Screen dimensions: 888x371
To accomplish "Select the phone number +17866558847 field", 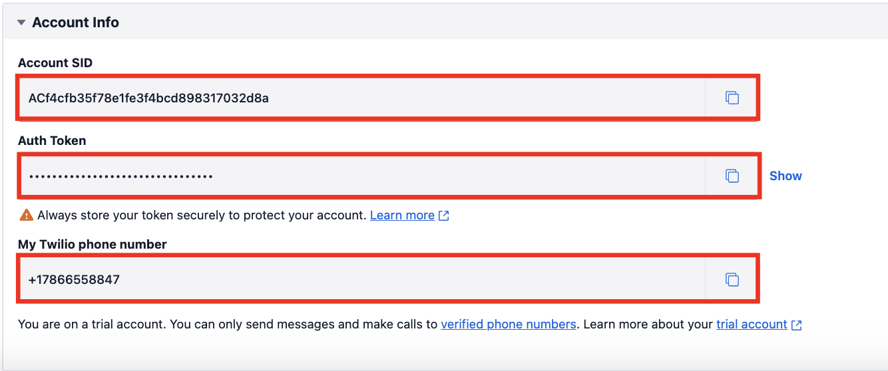I will [359, 280].
